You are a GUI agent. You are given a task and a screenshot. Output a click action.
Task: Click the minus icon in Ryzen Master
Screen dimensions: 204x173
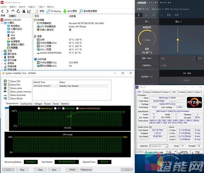154,15
